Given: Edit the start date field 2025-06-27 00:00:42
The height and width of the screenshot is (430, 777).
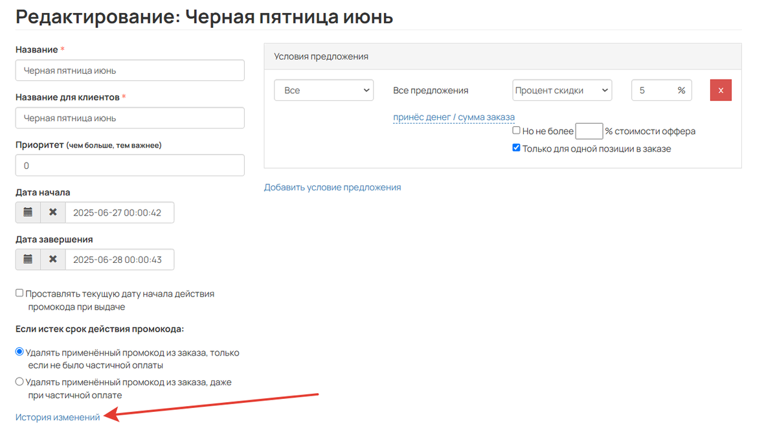Looking at the screenshot, I should [x=120, y=212].
